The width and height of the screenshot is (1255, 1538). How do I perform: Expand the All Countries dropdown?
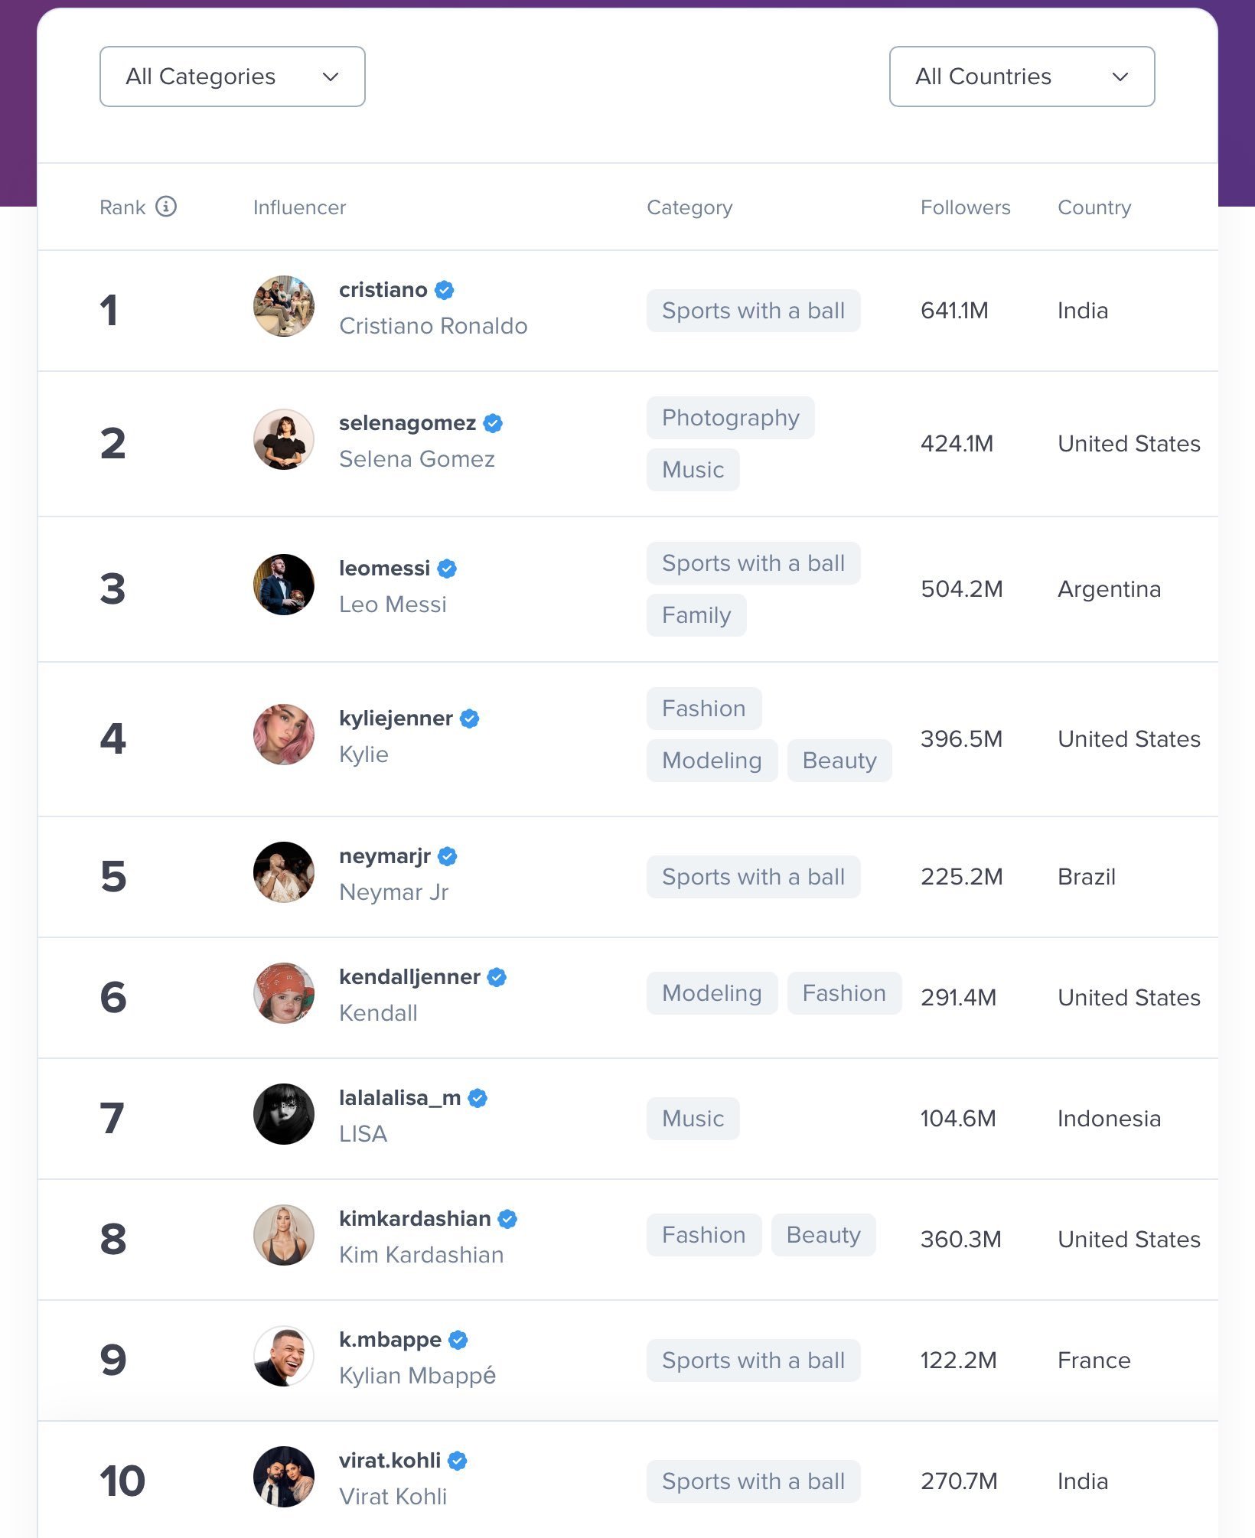1022,77
